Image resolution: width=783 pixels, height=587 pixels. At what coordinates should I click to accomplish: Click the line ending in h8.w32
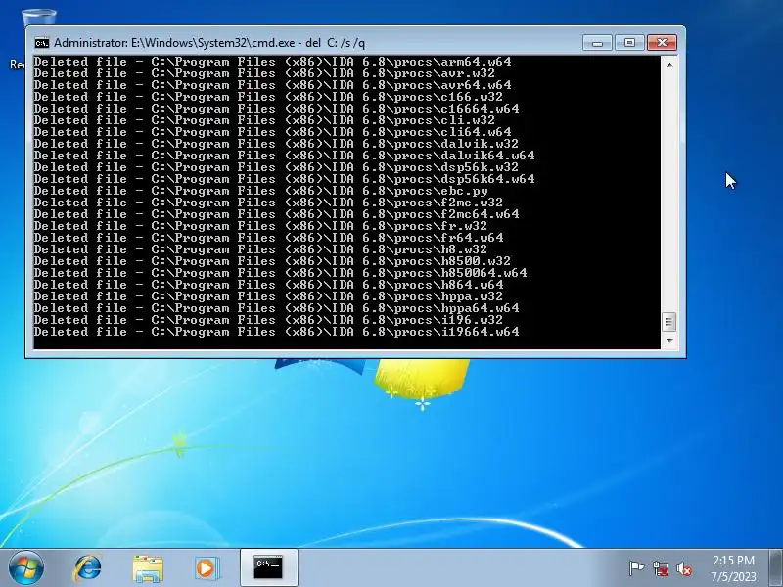click(x=260, y=249)
